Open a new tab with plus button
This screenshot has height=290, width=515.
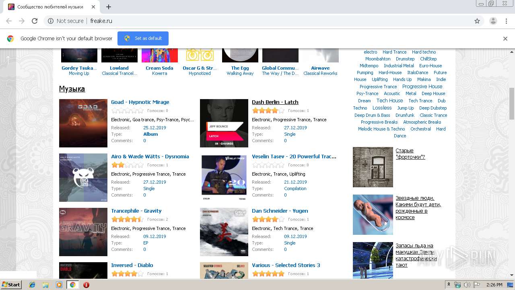click(x=109, y=7)
